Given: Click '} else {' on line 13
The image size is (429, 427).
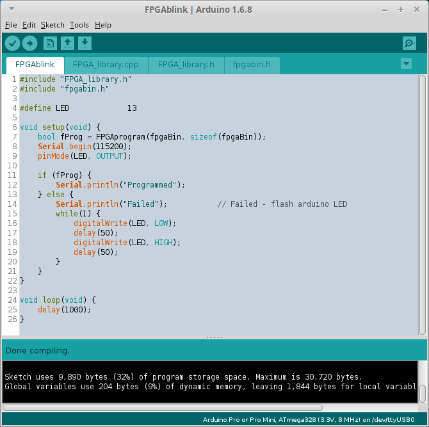Looking at the screenshot, I should [x=56, y=195].
